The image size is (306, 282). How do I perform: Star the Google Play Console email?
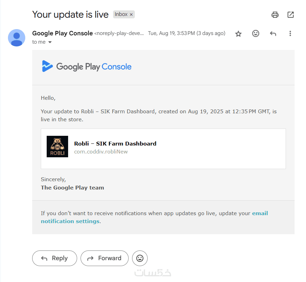[x=238, y=34]
